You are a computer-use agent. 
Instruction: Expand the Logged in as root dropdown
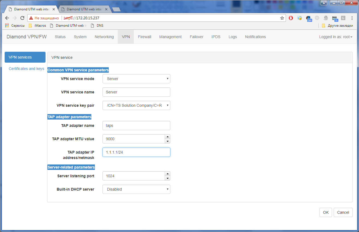coord(336,37)
